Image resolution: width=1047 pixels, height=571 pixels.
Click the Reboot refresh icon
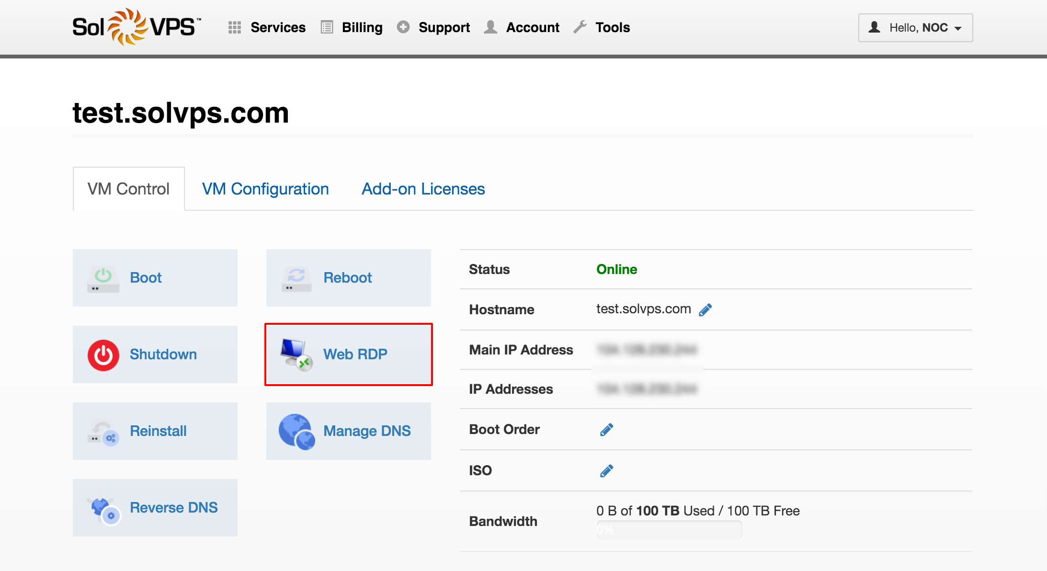point(296,277)
